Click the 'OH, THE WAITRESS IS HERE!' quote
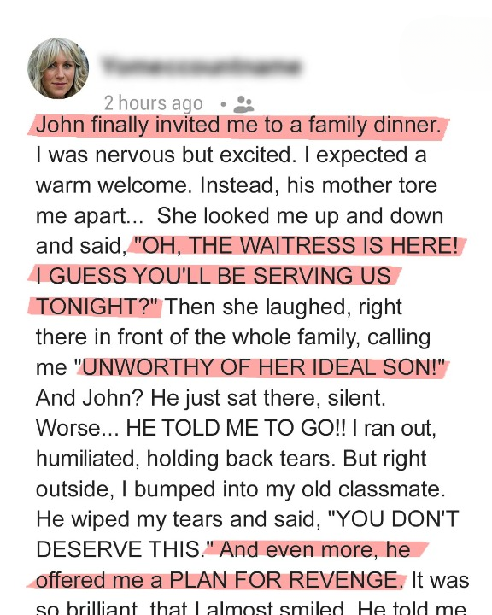The width and height of the screenshot is (492, 615). pos(296,246)
